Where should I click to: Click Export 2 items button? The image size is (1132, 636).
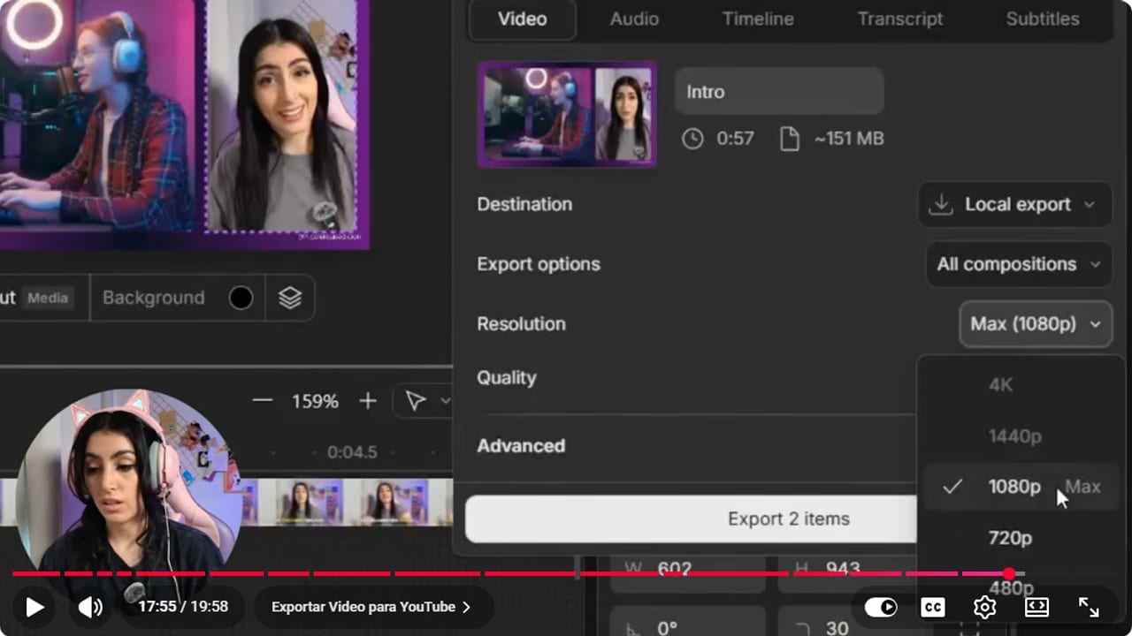pyautogui.click(x=692, y=519)
